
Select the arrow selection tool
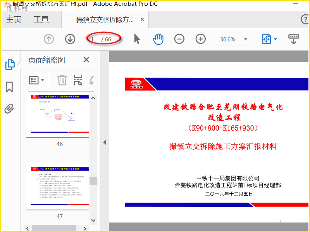pyautogui.click(x=137, y=39)
